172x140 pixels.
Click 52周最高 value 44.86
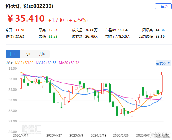(x=160, y=30)
